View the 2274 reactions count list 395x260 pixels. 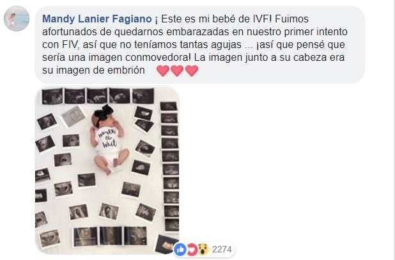[x=222, y=249]
